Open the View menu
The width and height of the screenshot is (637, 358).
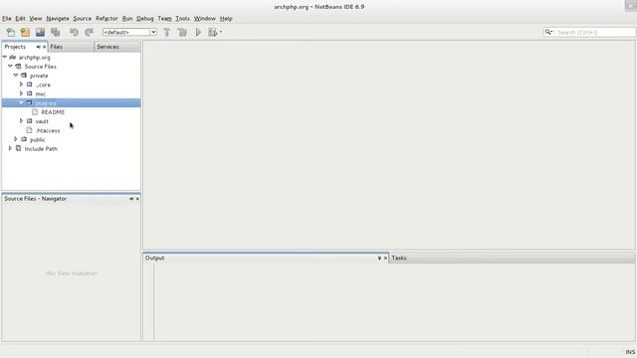[36, 18]
